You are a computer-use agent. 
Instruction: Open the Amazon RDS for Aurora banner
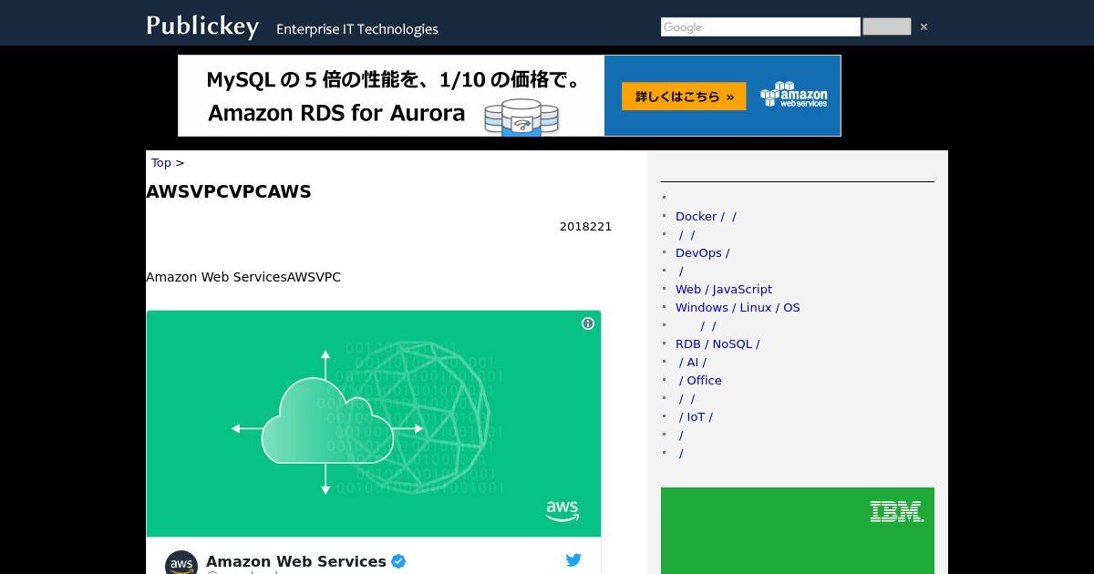tap(510, 96)
